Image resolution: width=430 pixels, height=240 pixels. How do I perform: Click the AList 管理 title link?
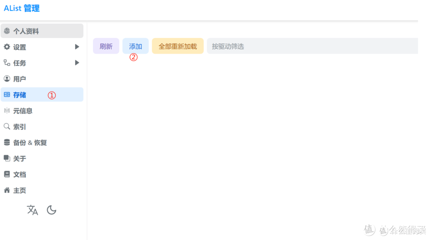(21, 8)
